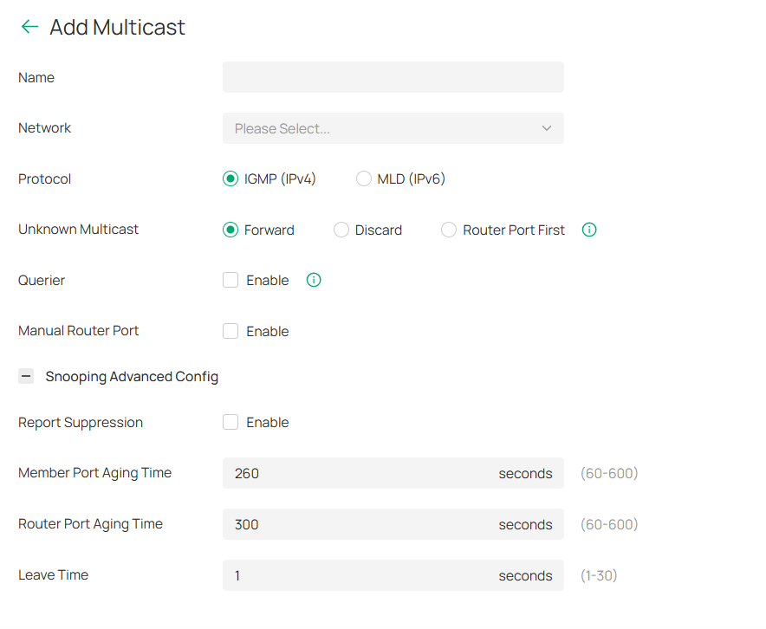The height and width of the screenshot is (629, 766).
Task: Click the back arrow to exit Add Multicast
Action: (29, 27)
